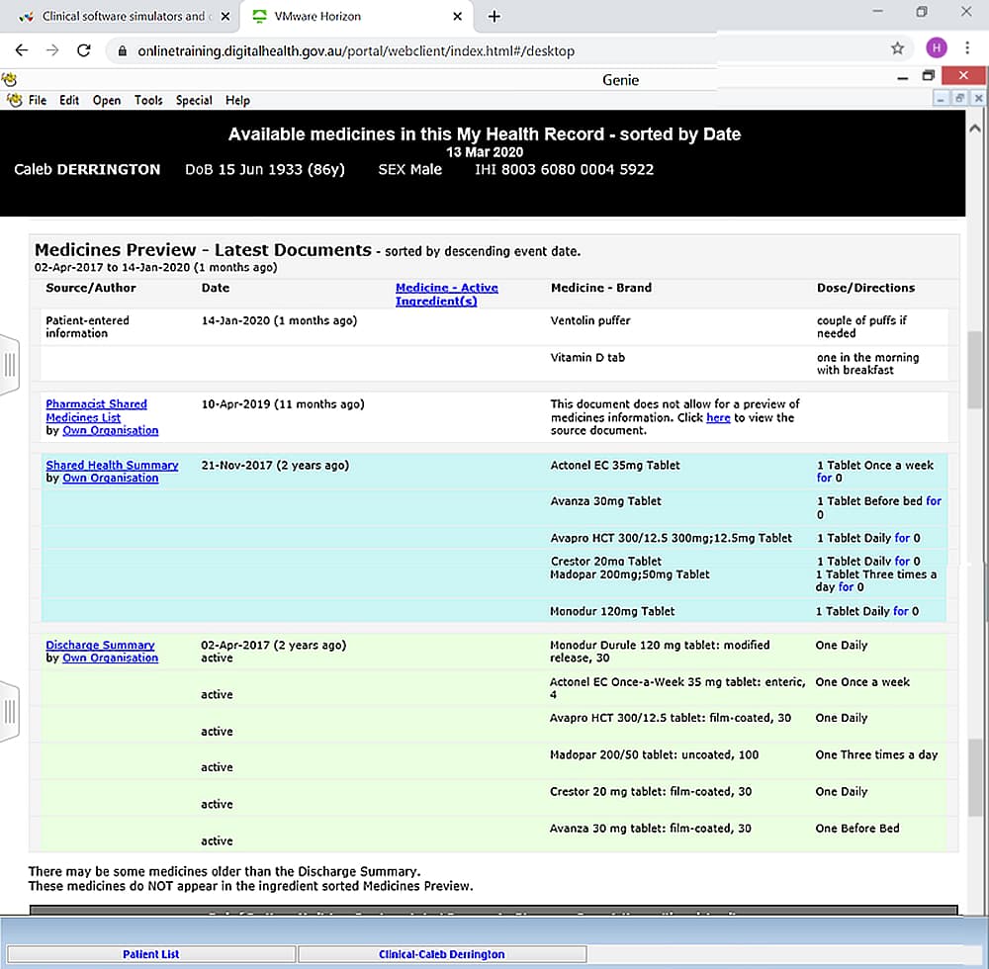The width and height of the screenshot is (989, 969).
Task: Open the Shared Health Summary document
Action: [x=112, y=465]
